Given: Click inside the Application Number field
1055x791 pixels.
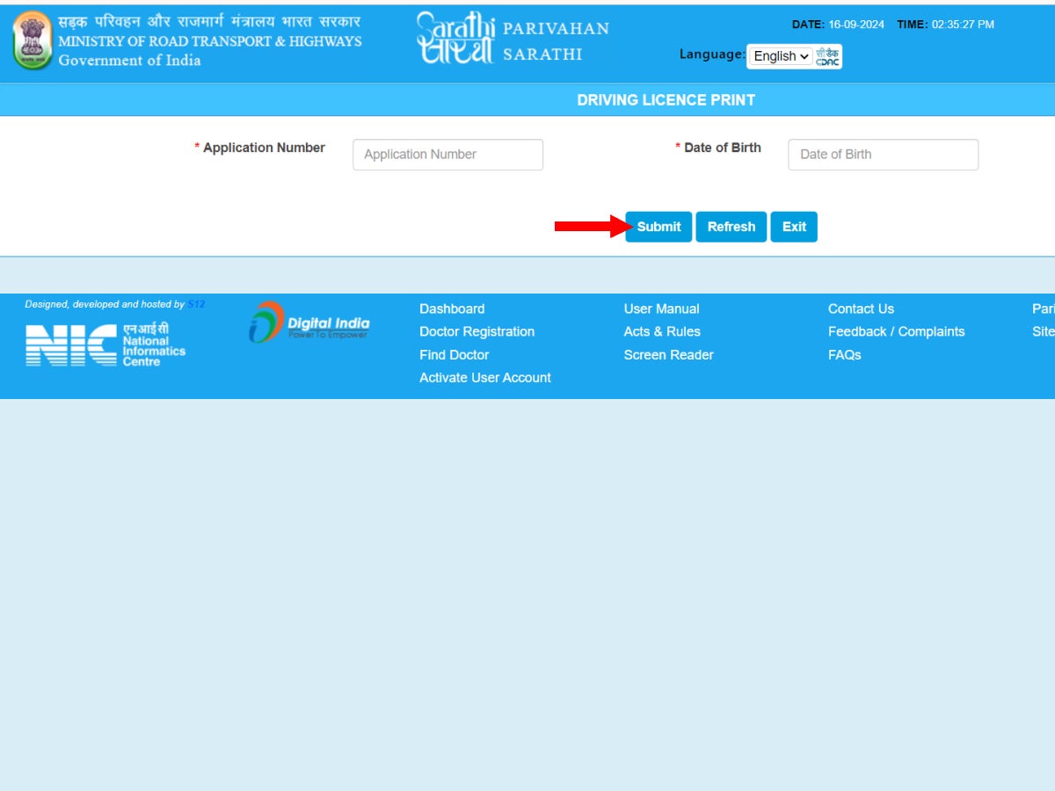Looking at the screenshot, I should [x=447, y=154].
